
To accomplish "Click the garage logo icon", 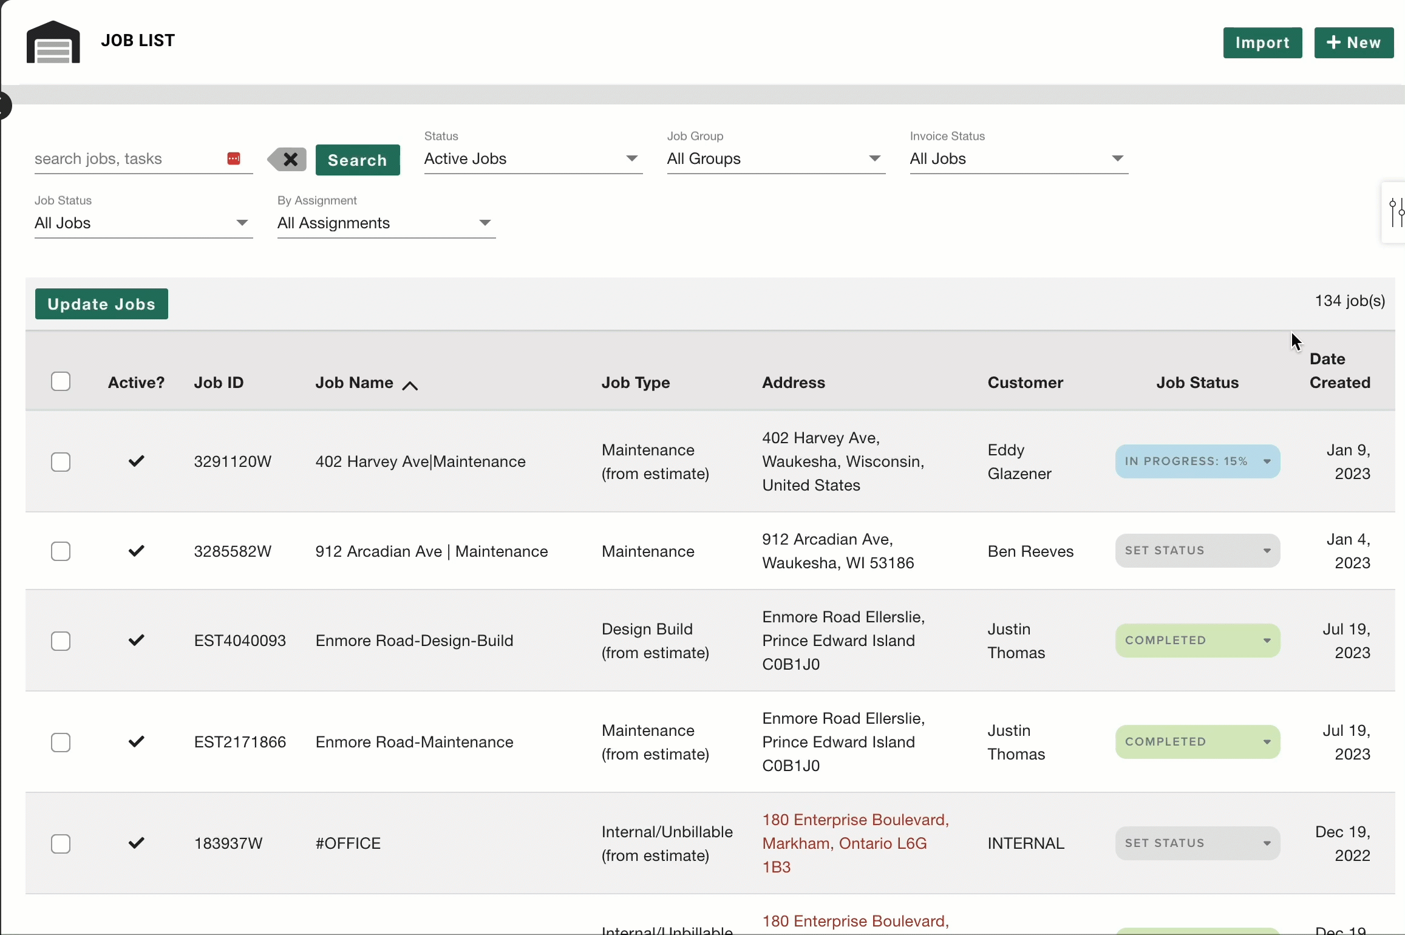I will tap(53, 41).
